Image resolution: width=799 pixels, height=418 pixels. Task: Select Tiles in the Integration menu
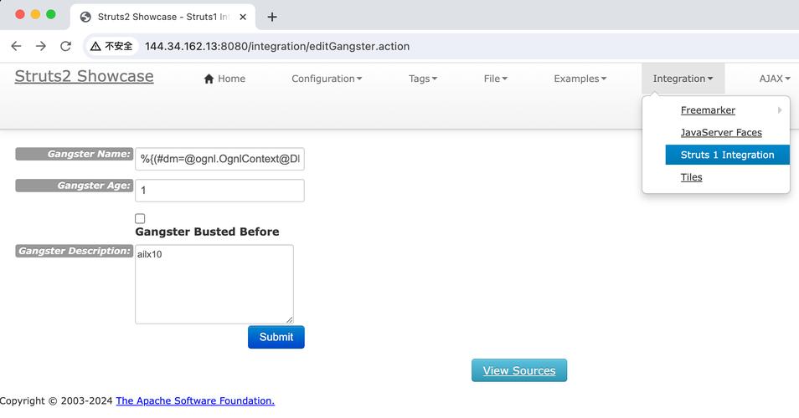click(691, 177)
